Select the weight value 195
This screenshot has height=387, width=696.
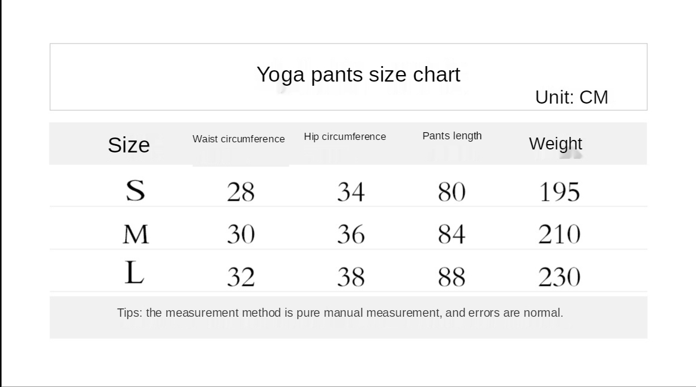pos(559,192)
